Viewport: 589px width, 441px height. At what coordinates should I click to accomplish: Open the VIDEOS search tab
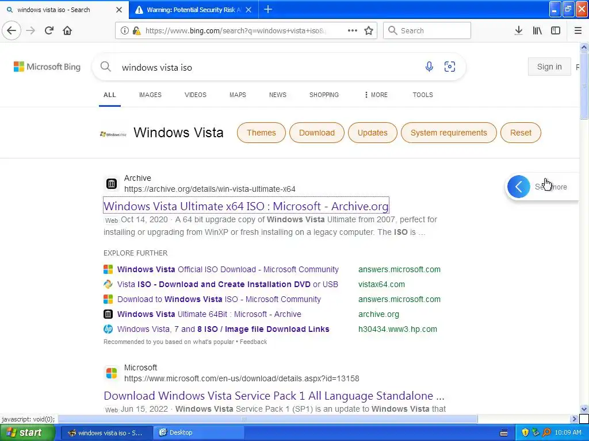(x=196, y=95)
